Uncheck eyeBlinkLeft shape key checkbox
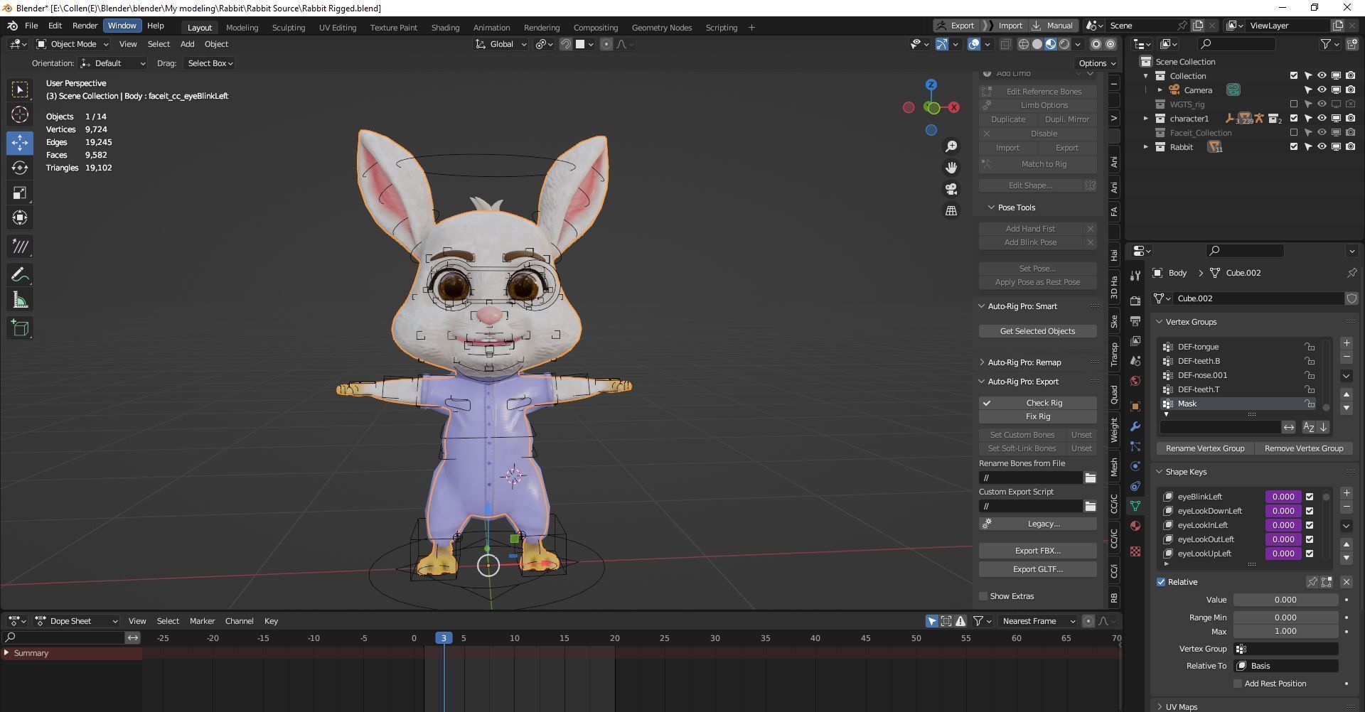1365x712 pixels. click(1310, 497)
